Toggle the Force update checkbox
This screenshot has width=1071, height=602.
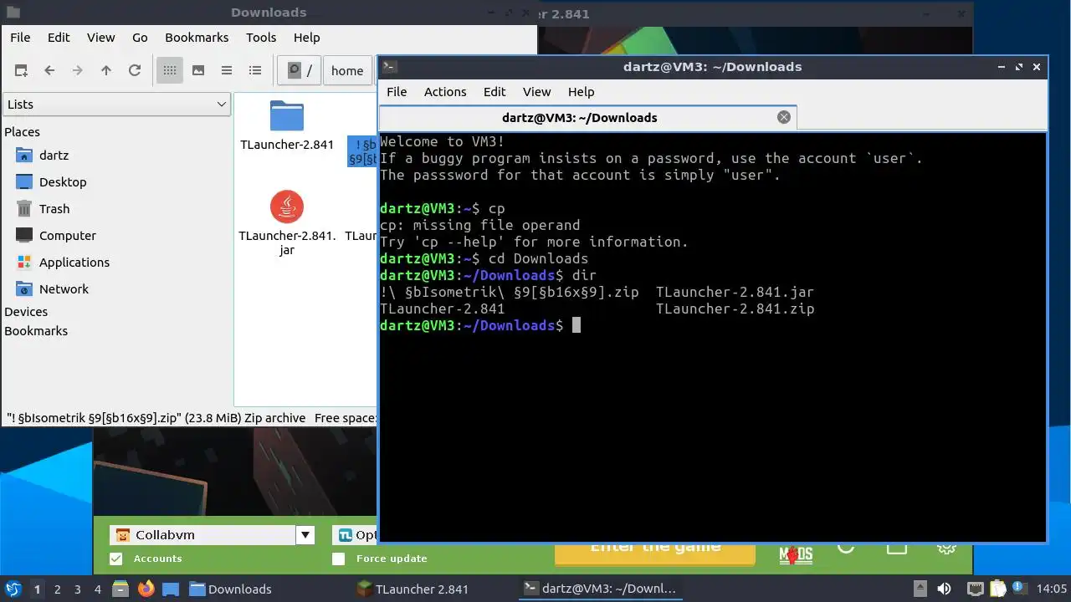tap(339, 559)
